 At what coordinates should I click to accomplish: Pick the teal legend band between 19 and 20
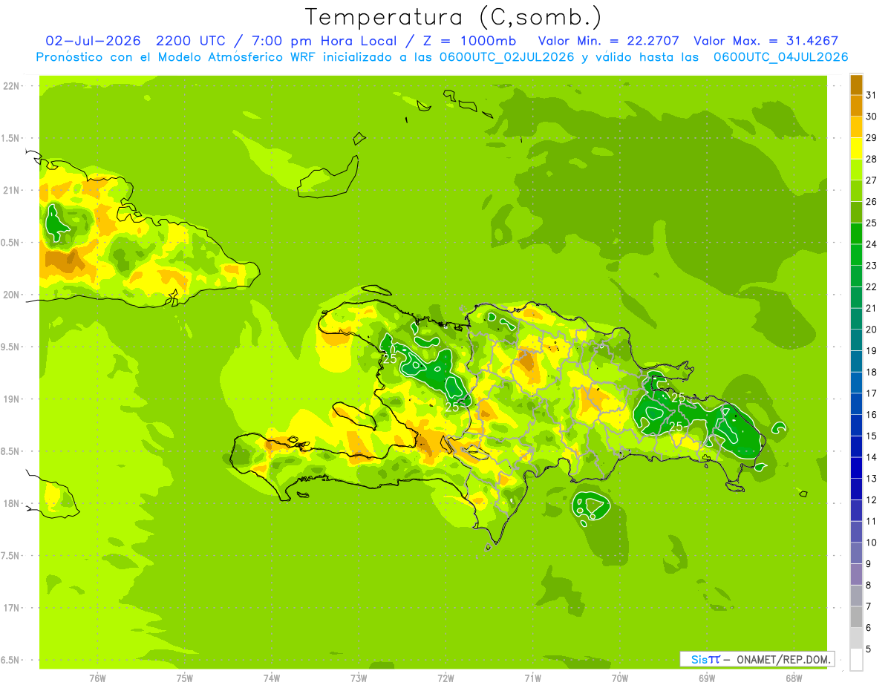(x=856, y=340)
